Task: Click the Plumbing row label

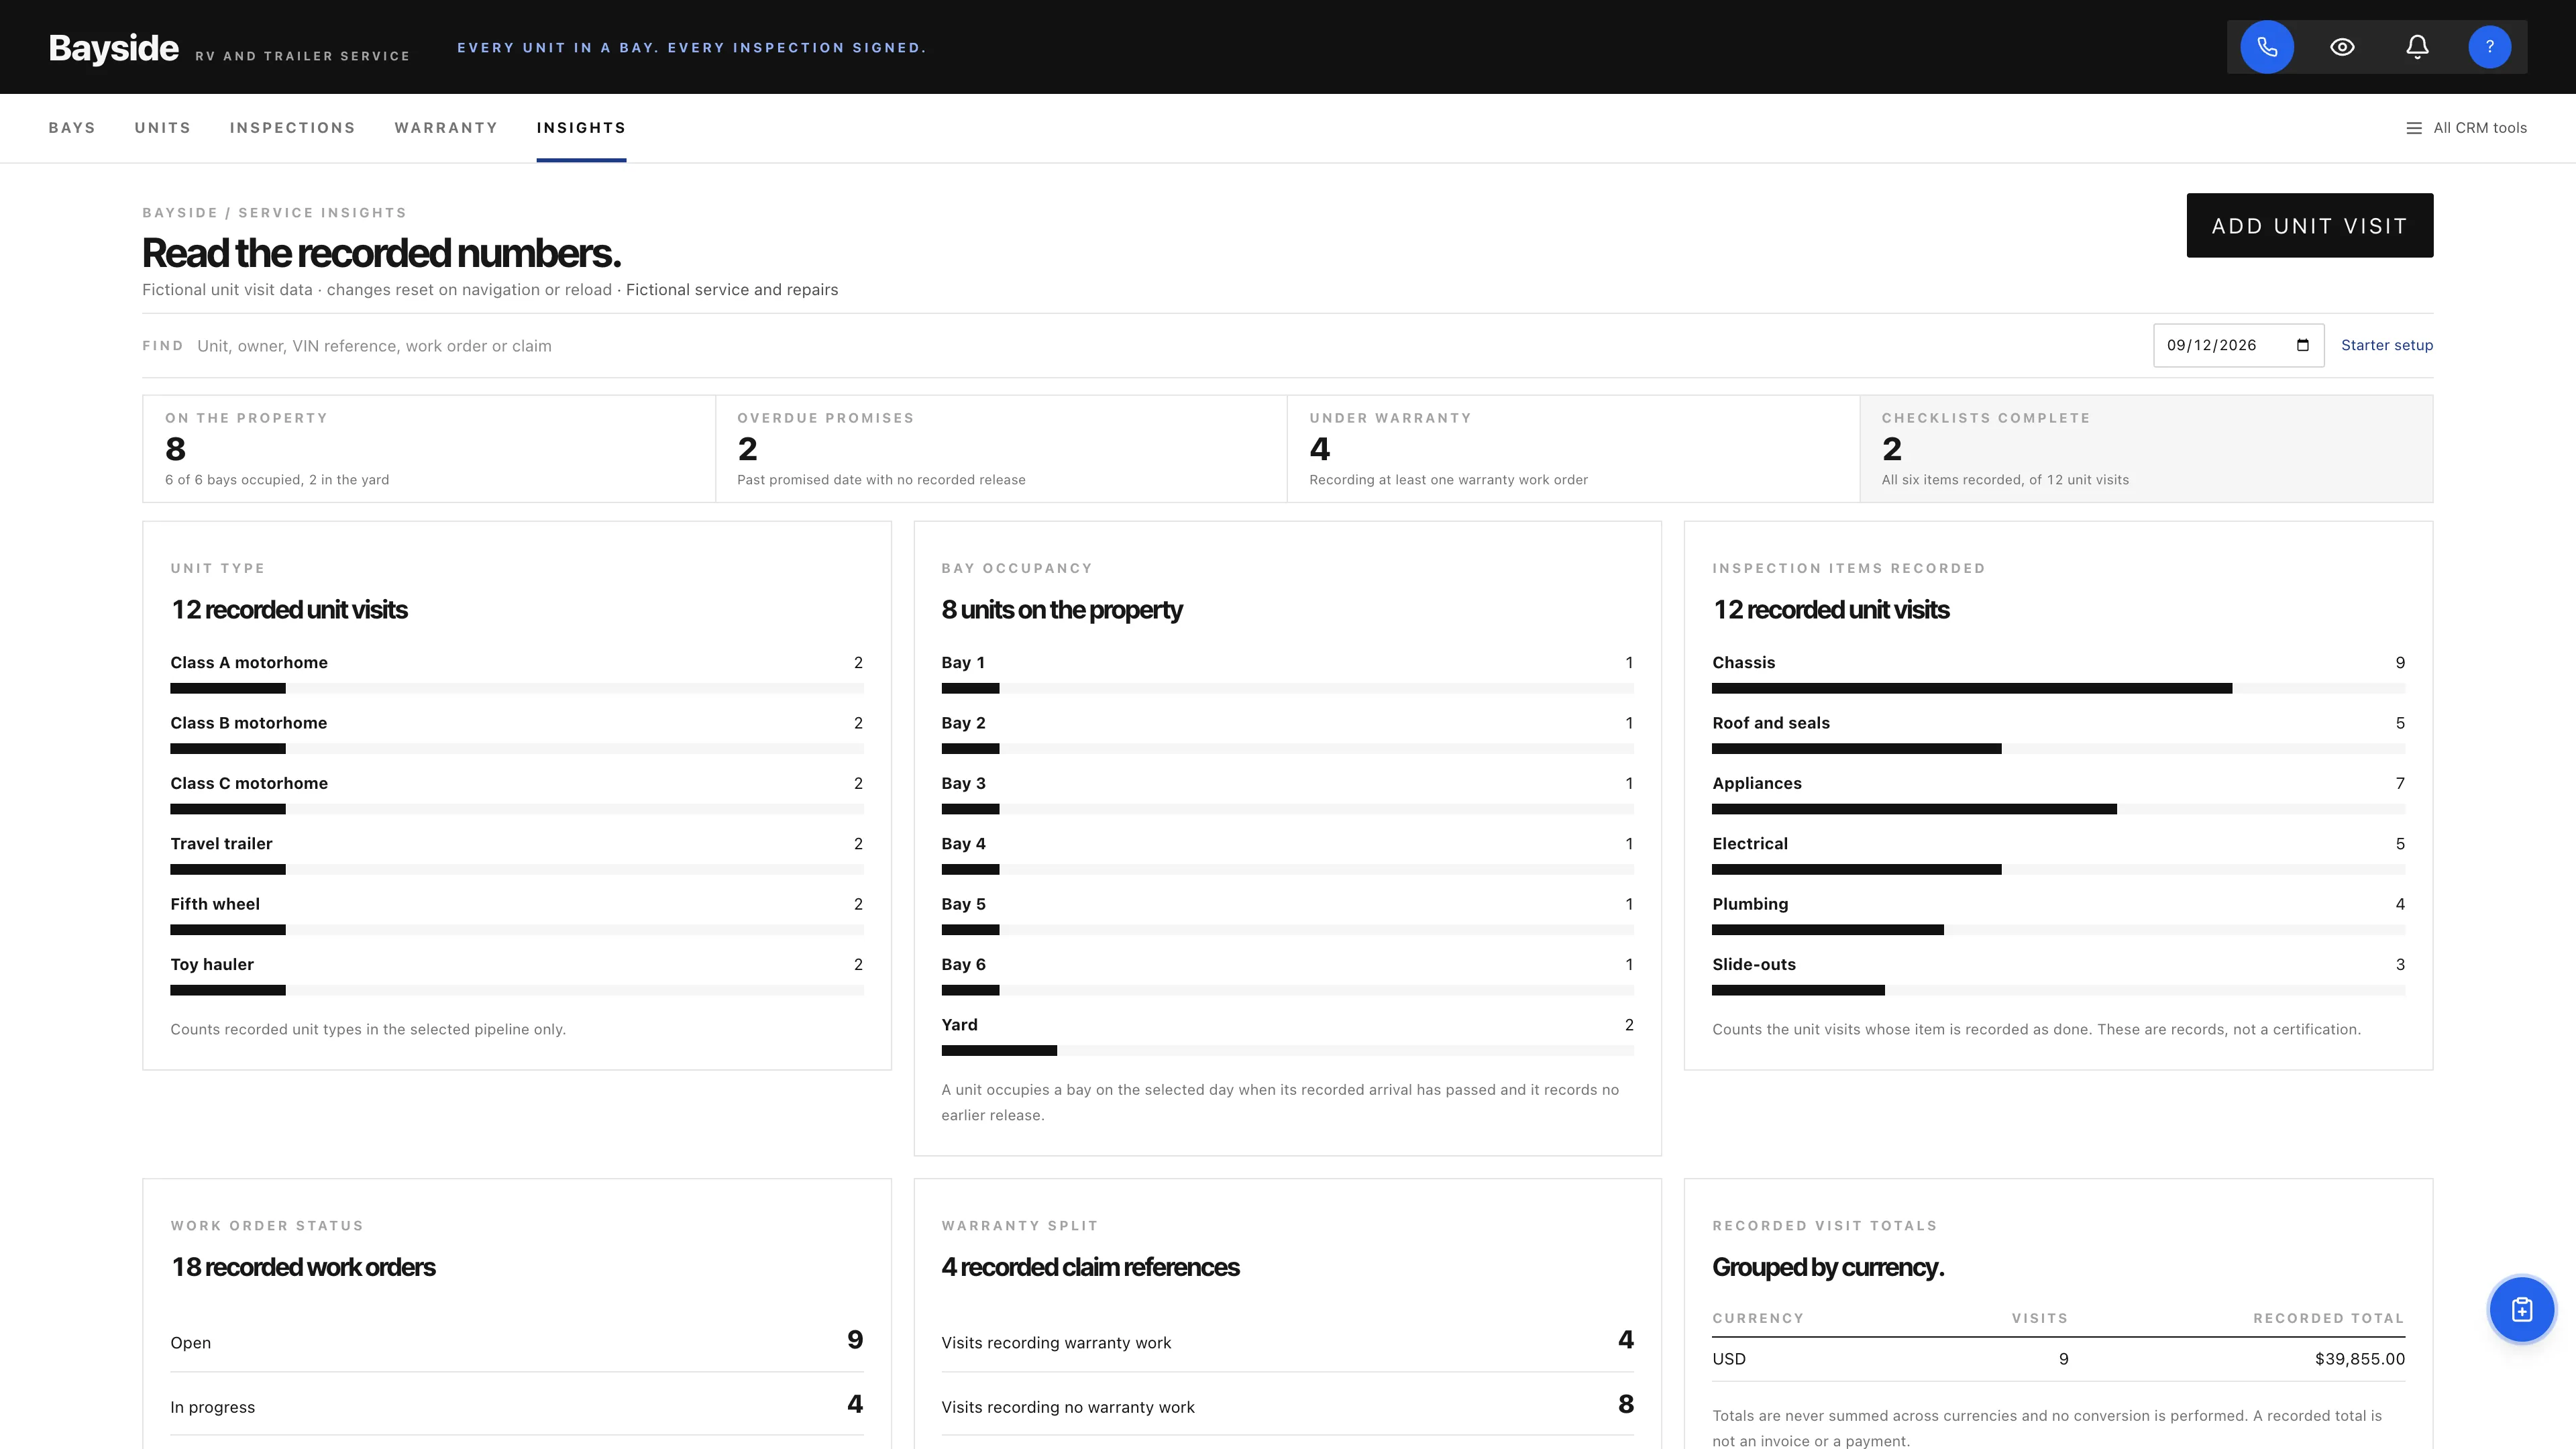Action: point(1750,904)
